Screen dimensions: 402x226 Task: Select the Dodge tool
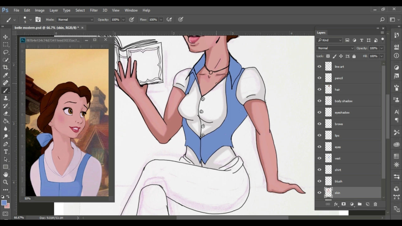coord(6,136)
